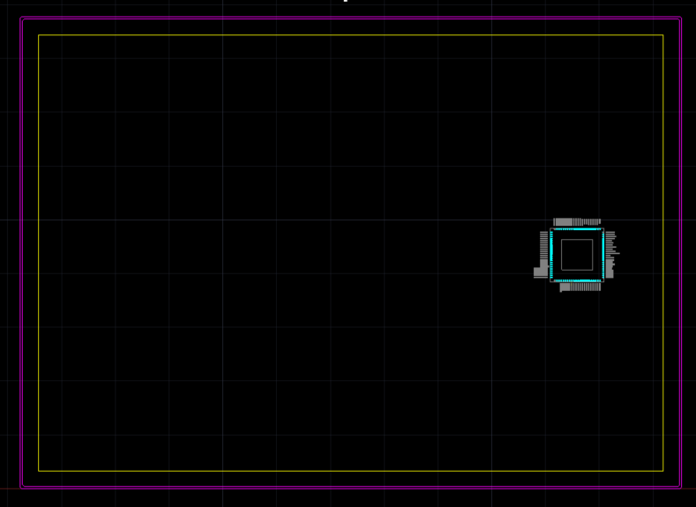The width and height of the screenshot is (696, 507).
Task: Click the magenta board outline's bottom edge
Action: click(x=351, y=487)
